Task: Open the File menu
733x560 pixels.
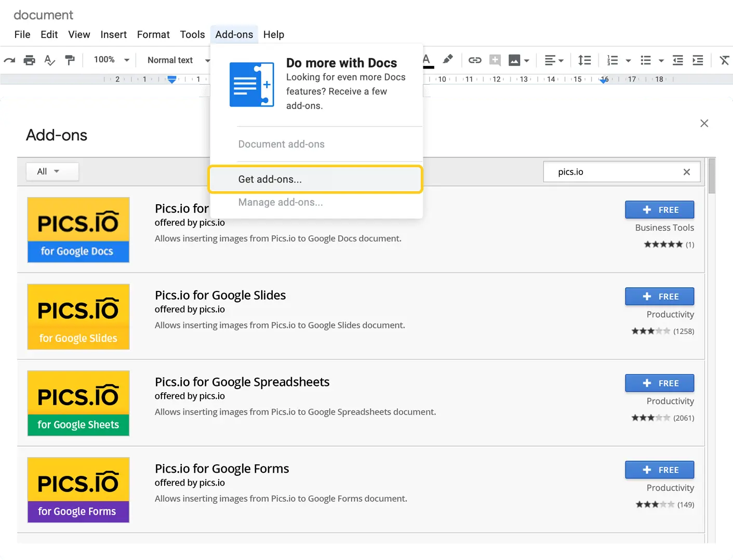Action: coord(22,34)
